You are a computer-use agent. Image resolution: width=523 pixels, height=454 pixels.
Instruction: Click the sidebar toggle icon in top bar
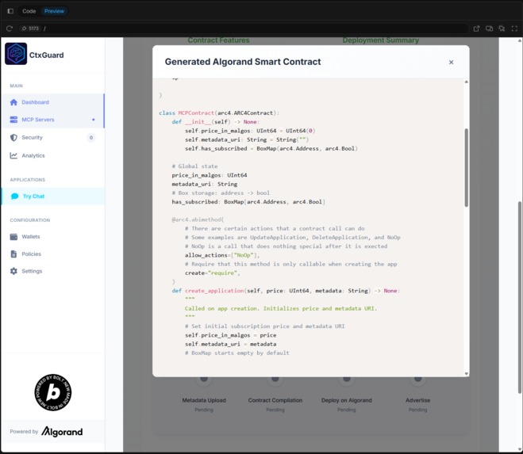tap(10, 11)
